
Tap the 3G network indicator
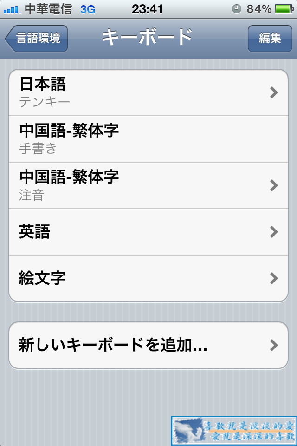(x=88, y=10)
